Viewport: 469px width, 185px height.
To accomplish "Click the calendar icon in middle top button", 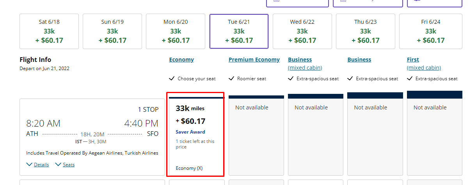I will click(343, 1).
